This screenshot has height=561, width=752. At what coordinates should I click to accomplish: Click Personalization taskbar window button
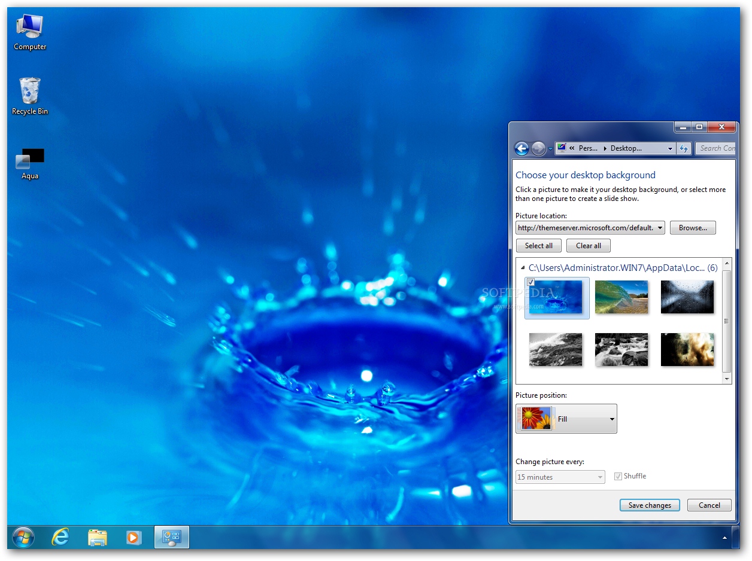click(x=172, y=537)
